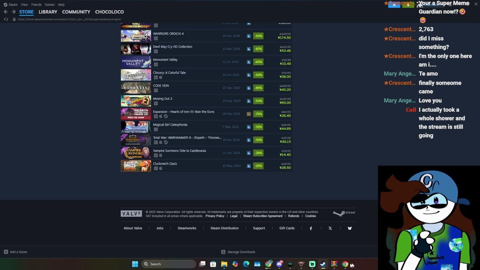This screenshot has width=480, height=270.
Task: Open Steam Subscriber Agreement link
Action: coord(263,216)
